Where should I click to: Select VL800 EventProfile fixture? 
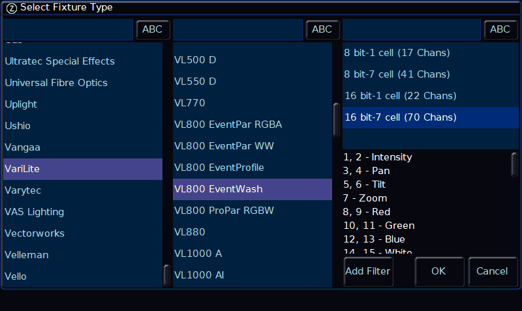(253, 168)
